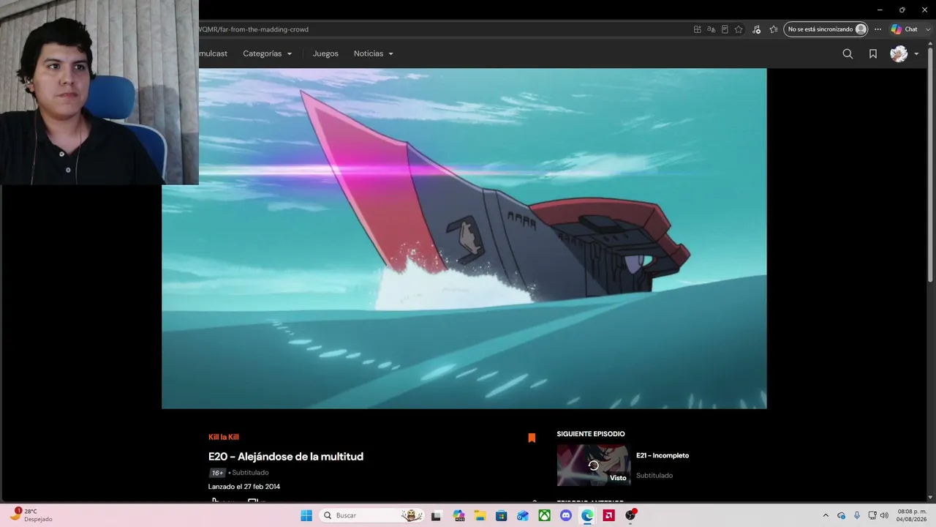Open the AMD Software taskbar icon
Image resolution: width=936 pixels, height=527 pixels.
tap(608, 515)
